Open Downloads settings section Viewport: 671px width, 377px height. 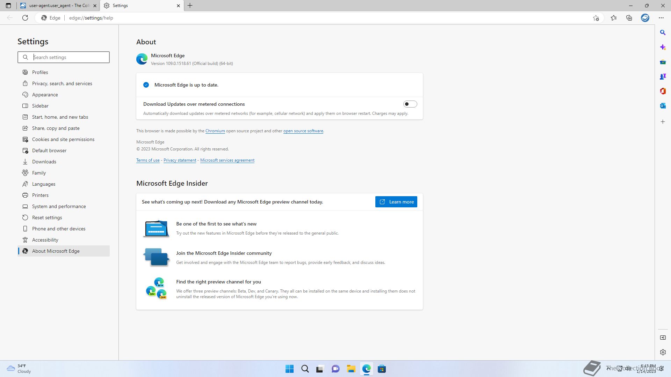64,162
